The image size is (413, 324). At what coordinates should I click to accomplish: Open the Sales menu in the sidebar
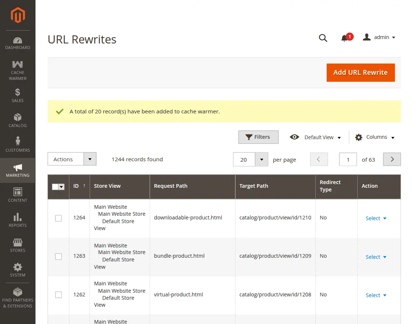[17, 95]
